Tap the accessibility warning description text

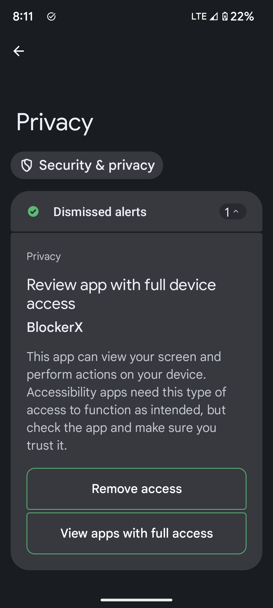click(x=126, y=401)
